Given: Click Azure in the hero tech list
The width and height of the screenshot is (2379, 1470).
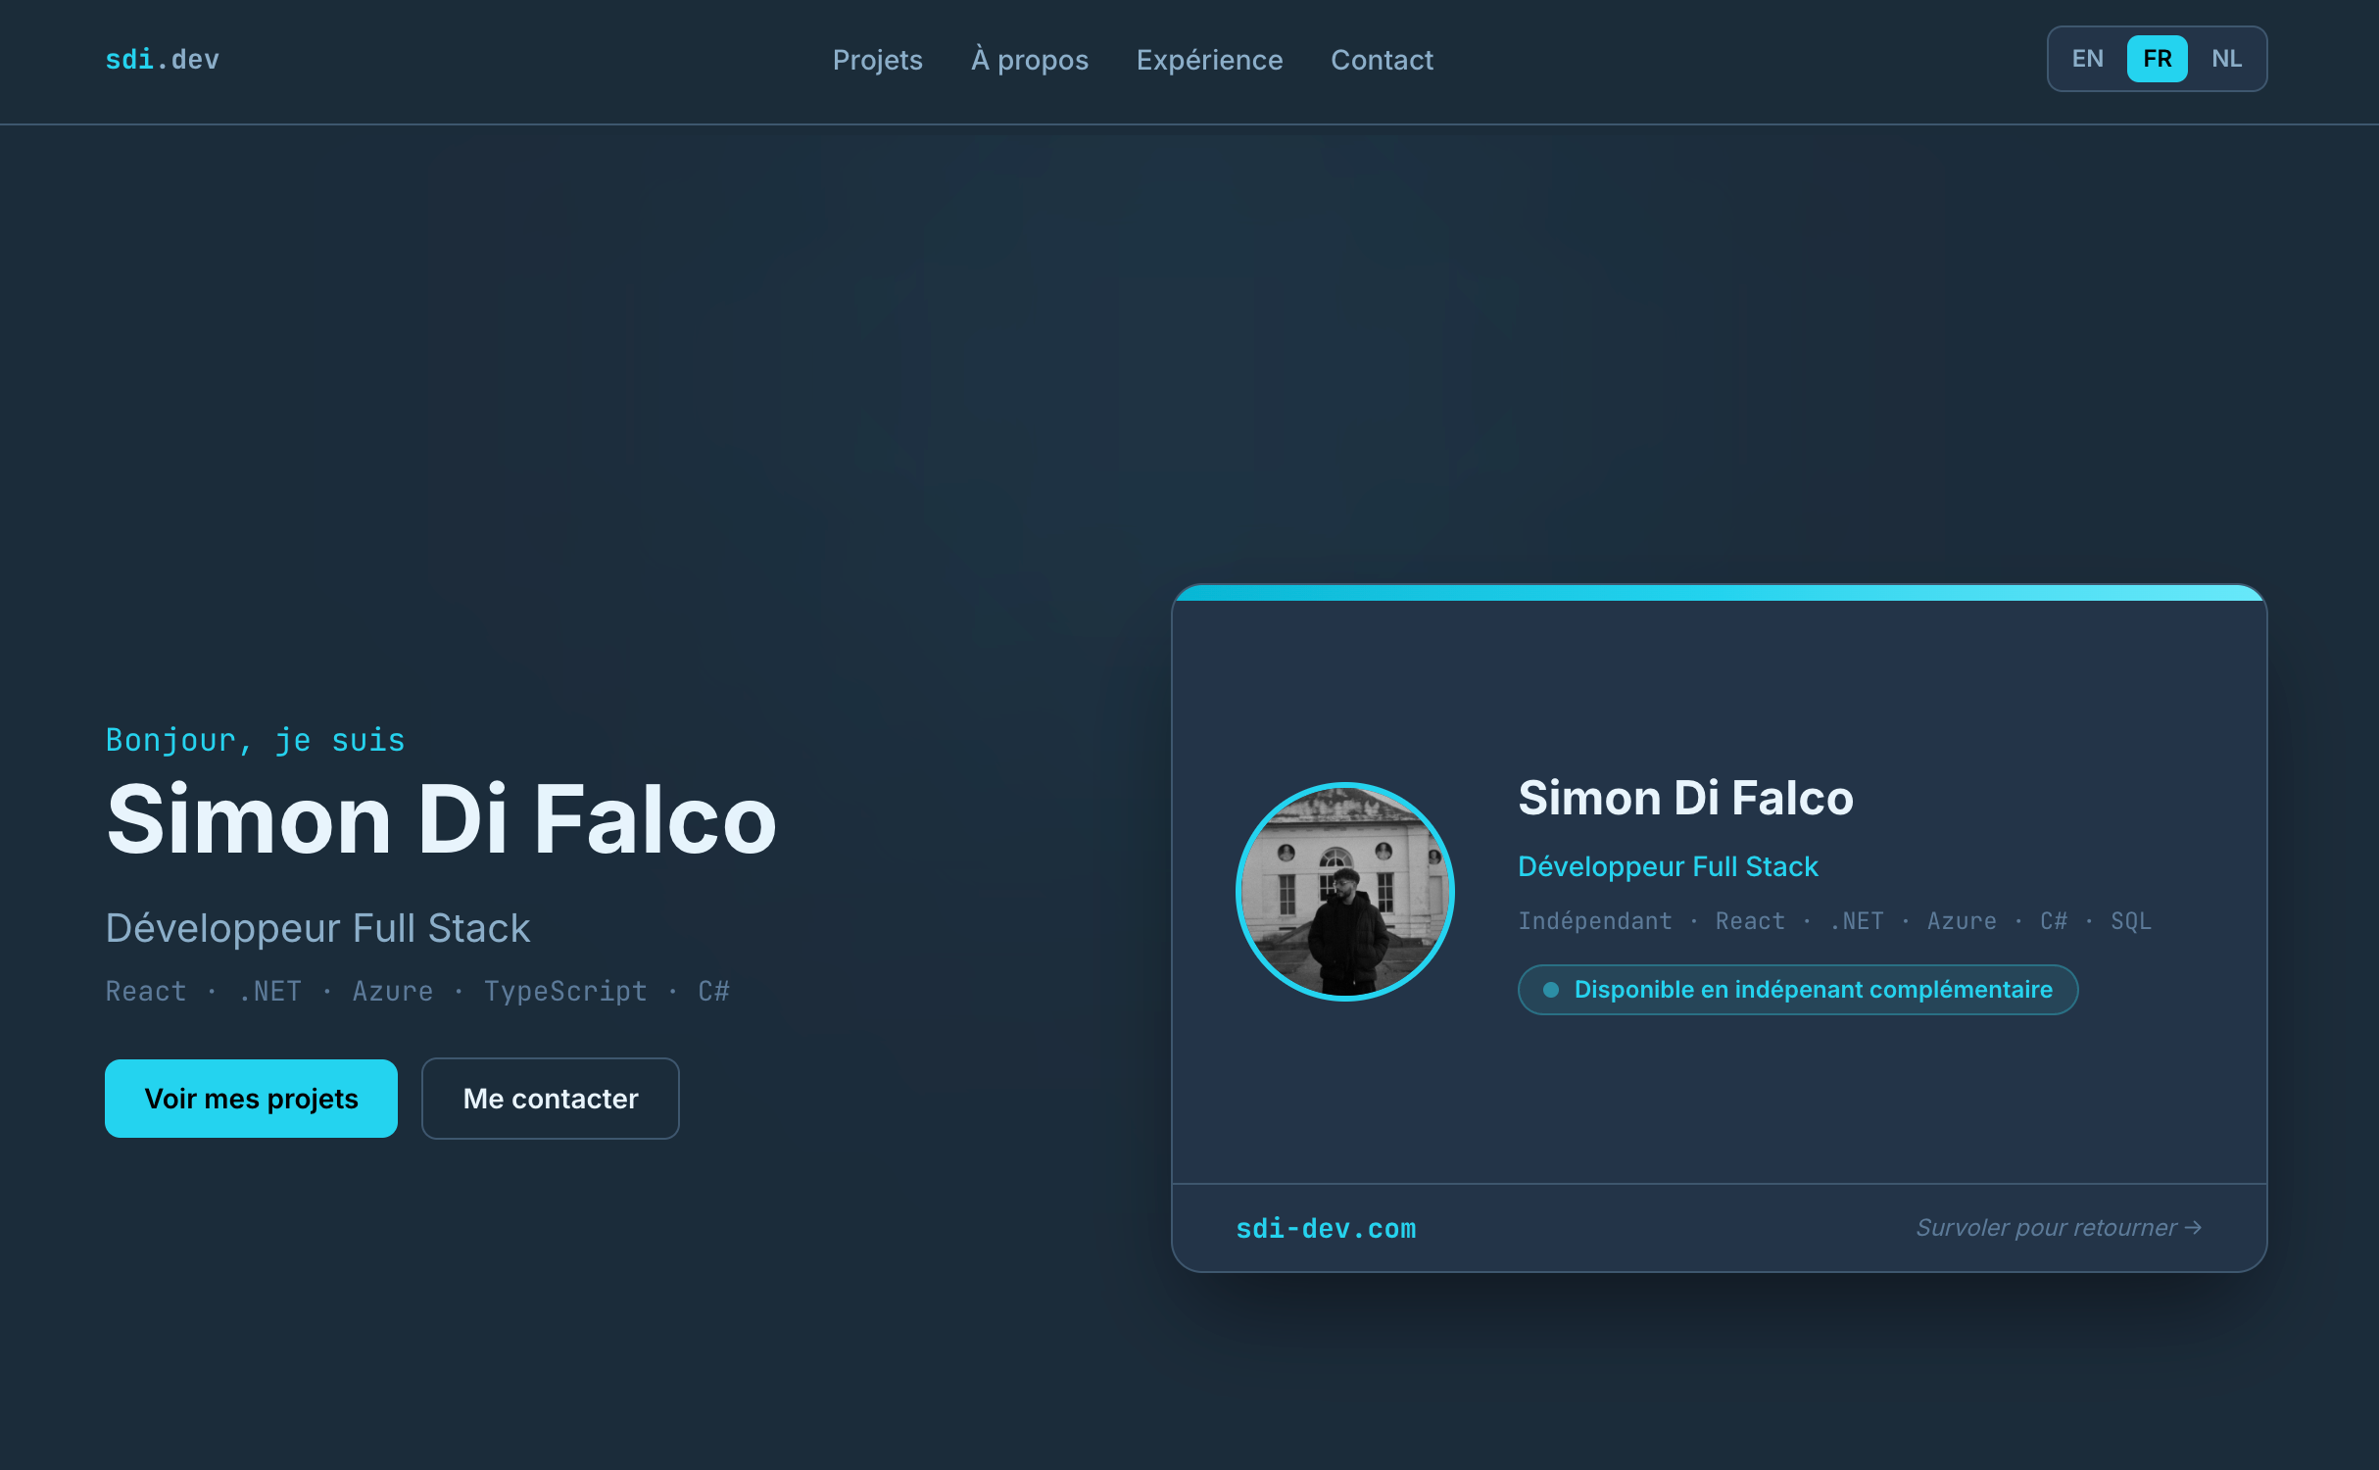Looking at the screenshot, I should (393, 991).
